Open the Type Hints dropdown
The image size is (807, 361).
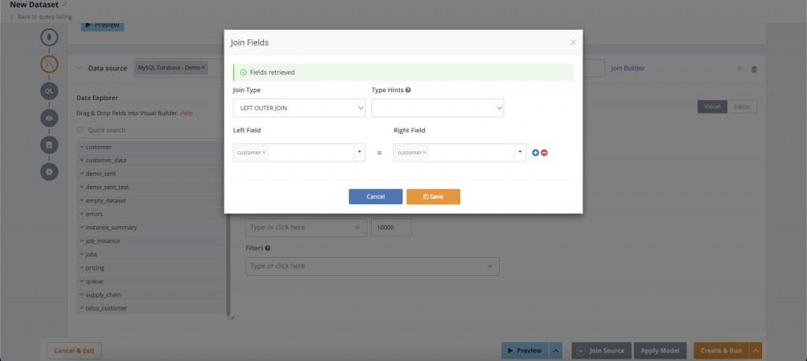437,108
